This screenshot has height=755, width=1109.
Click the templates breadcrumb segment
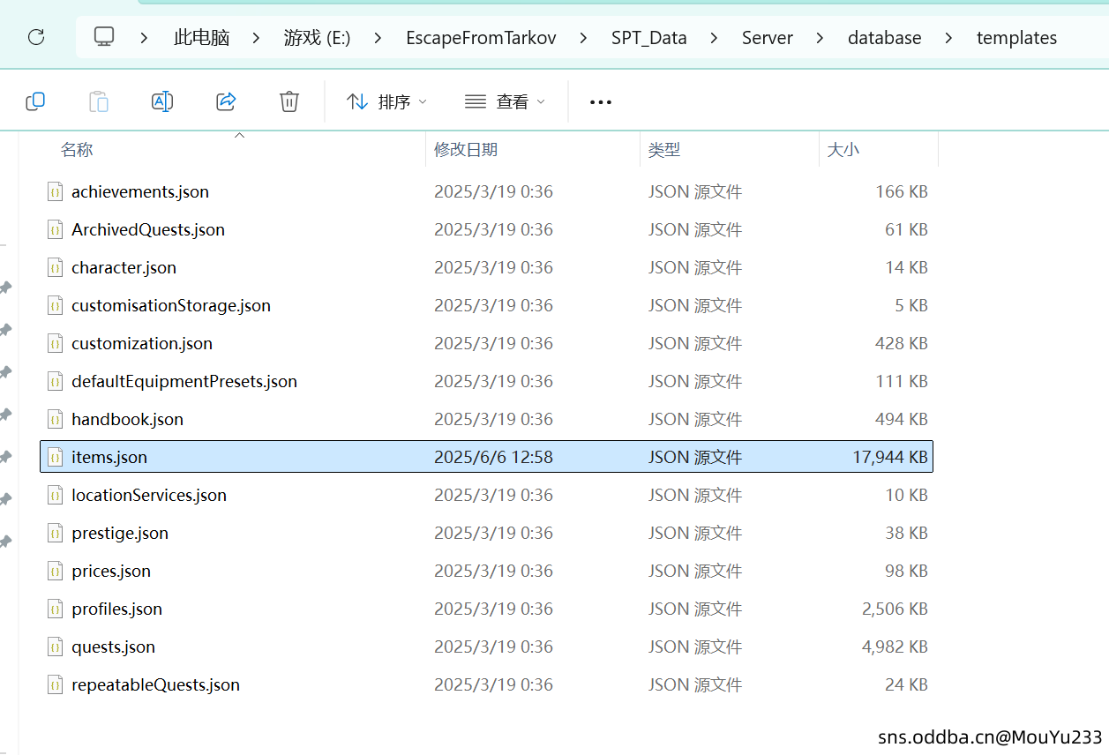[1016, 38]
